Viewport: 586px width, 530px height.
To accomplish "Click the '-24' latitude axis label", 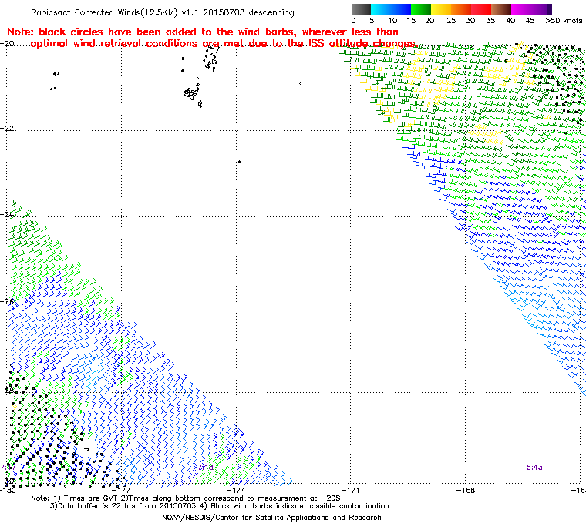I will pyautogui.click(x=7, y=214).
